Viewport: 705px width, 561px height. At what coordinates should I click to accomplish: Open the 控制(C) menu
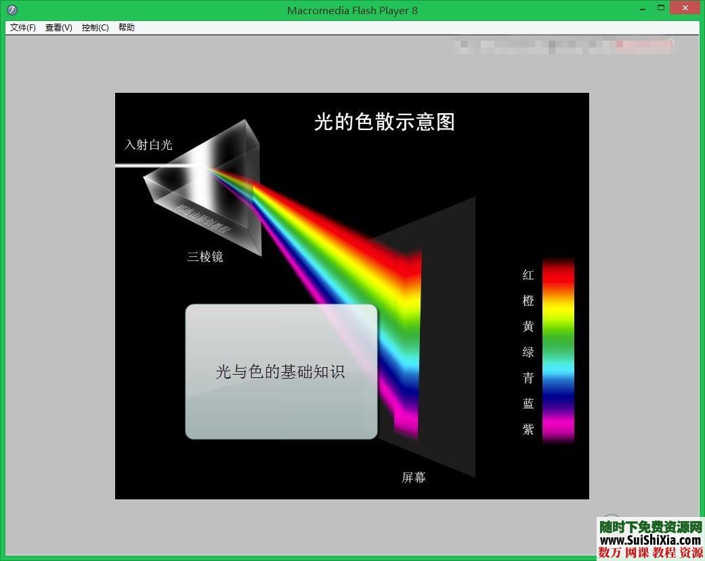[95, 28]
